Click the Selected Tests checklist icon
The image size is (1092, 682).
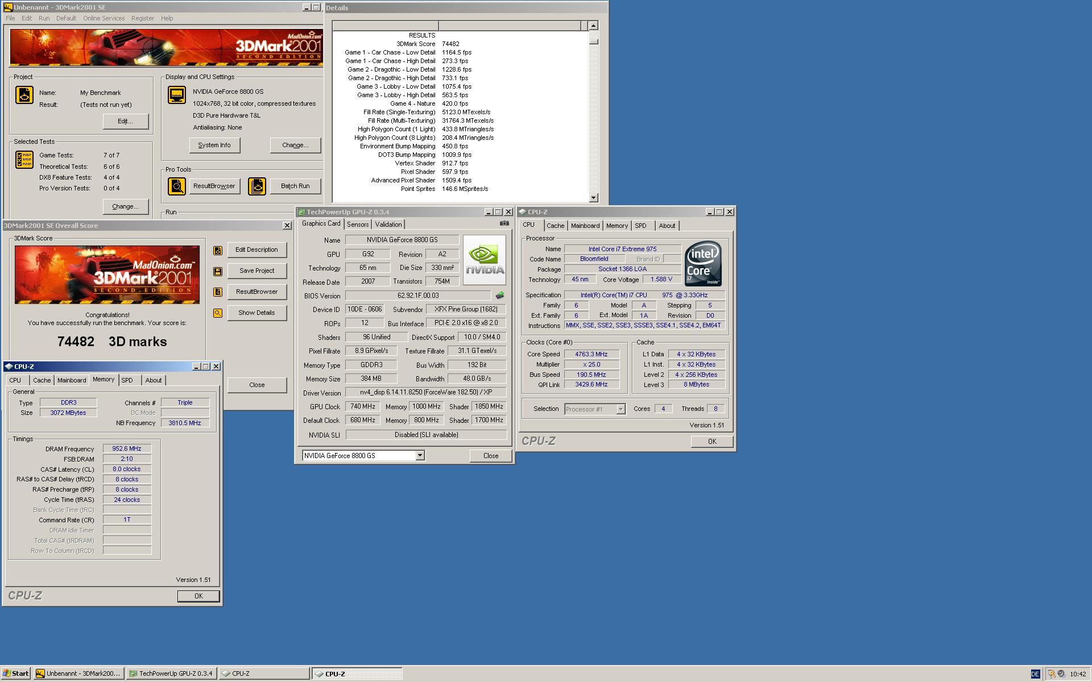pos(24,160)
